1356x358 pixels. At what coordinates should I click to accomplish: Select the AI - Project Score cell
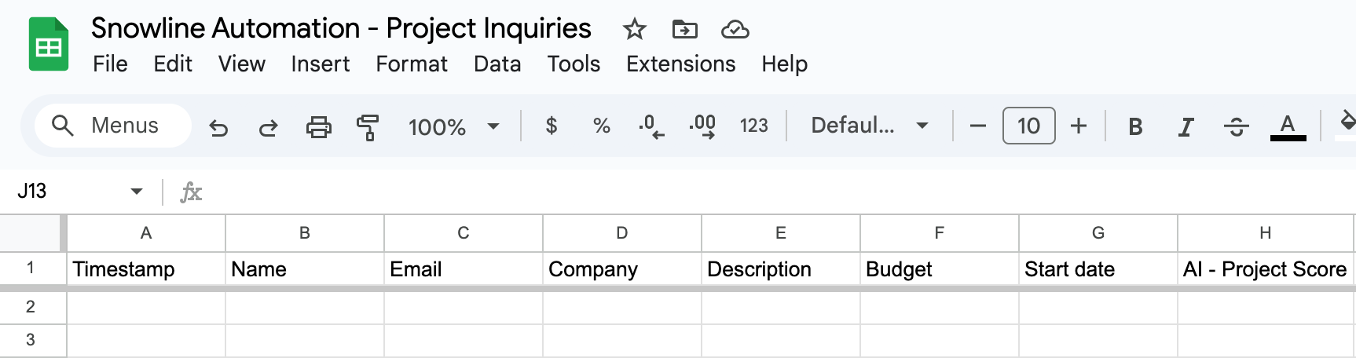pos(1266,269)
